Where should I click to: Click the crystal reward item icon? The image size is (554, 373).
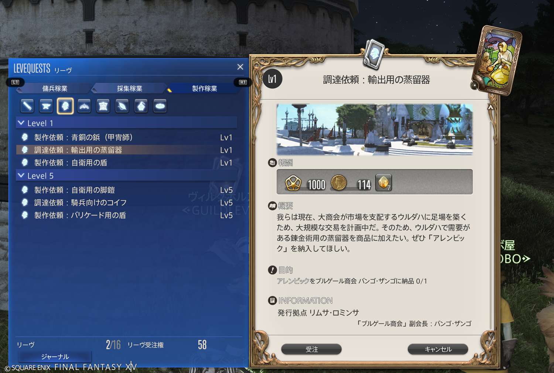pyautogui.click(x=384, y=183)
